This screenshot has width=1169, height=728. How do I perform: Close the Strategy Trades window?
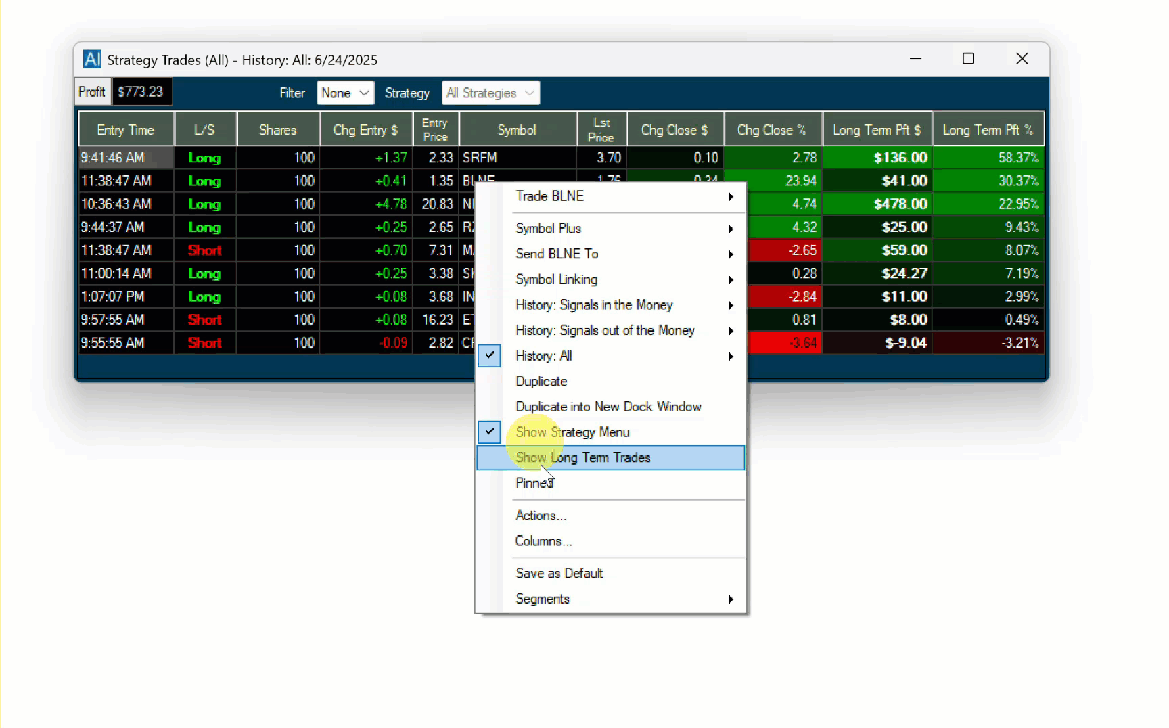pos(1022,59)
